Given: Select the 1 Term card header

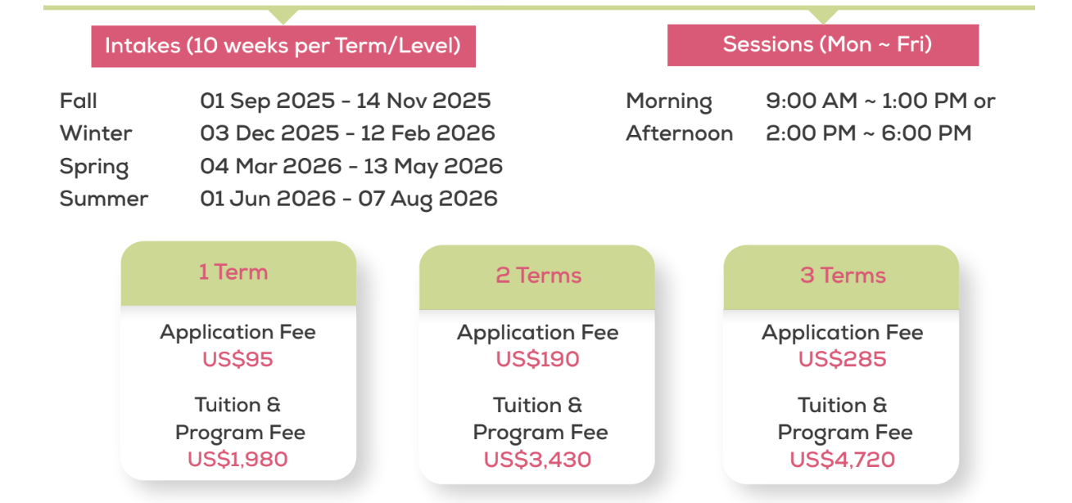Looking at the screenshot, I should pos(238,274).
